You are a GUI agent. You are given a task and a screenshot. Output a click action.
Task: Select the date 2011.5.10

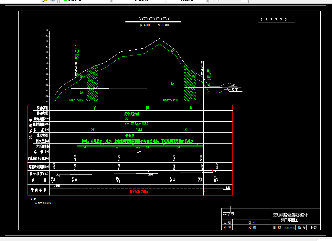(290, 228)
